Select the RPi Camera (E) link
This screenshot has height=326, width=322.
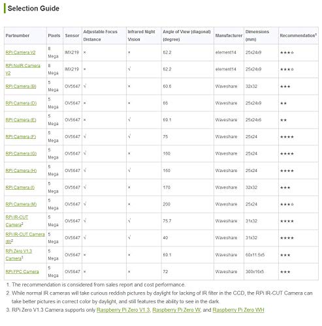pyautogui.click(x=21, y=120)
